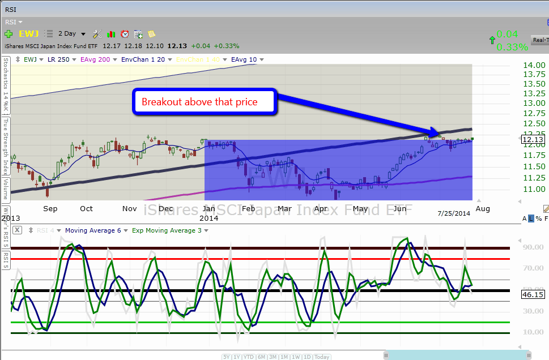Screen dimensions: 549x360
Task: Click the pencil drawing tool icon
Action: [545, 209]
